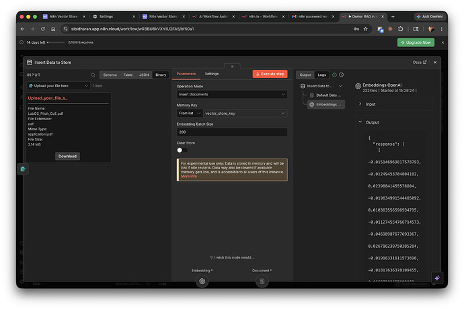Expand the Input section of Embeddings OpenAI
Image resolution: width=464 pixels, height=309 pixels.
coord(360,104)
